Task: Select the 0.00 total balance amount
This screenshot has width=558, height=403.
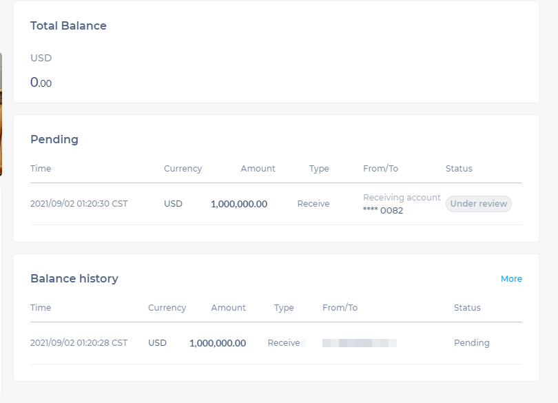Action: tap(41, 83)
